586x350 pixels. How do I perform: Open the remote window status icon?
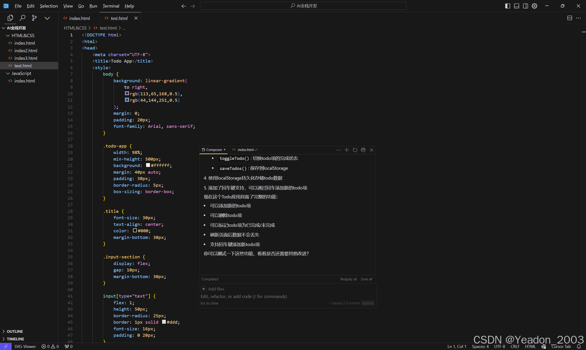coord(5,346)
